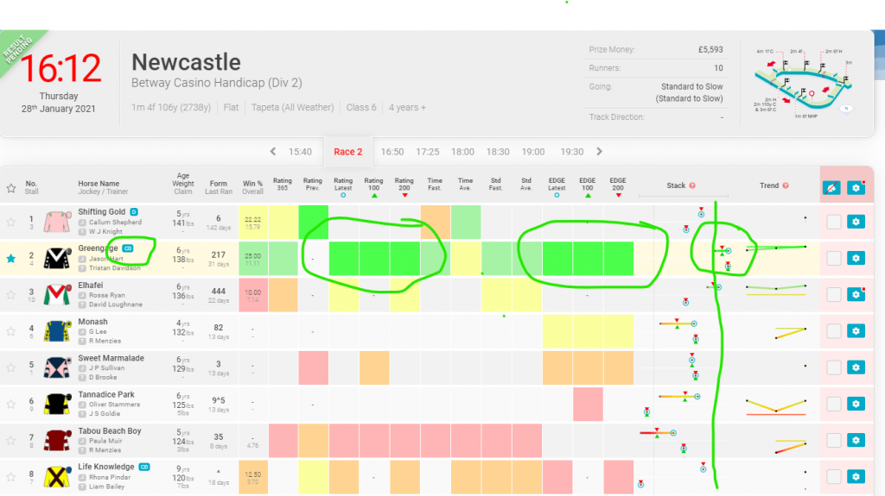Sort by Rating Latest column header
This screenshot has height=496, width=885.
coord(343,185)
